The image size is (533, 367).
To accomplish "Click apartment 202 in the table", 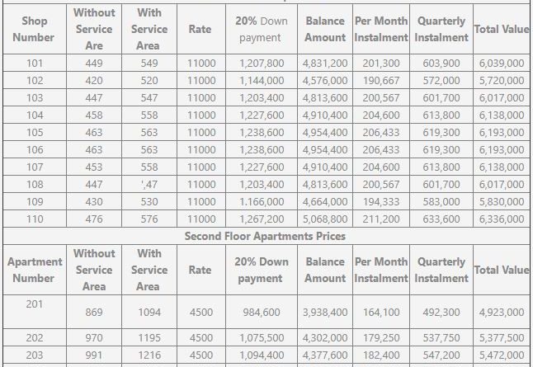I will [x=34, y=338].
